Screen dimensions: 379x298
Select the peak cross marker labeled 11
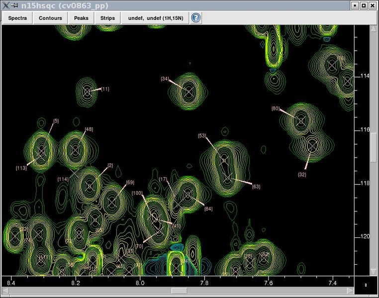(x=88, y=91)
